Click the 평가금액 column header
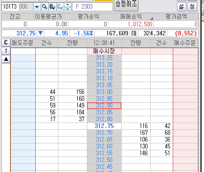 (x=176, y=17)
